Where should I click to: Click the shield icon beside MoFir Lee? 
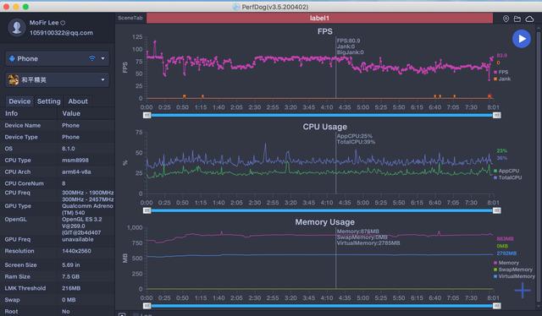point(63,23)
